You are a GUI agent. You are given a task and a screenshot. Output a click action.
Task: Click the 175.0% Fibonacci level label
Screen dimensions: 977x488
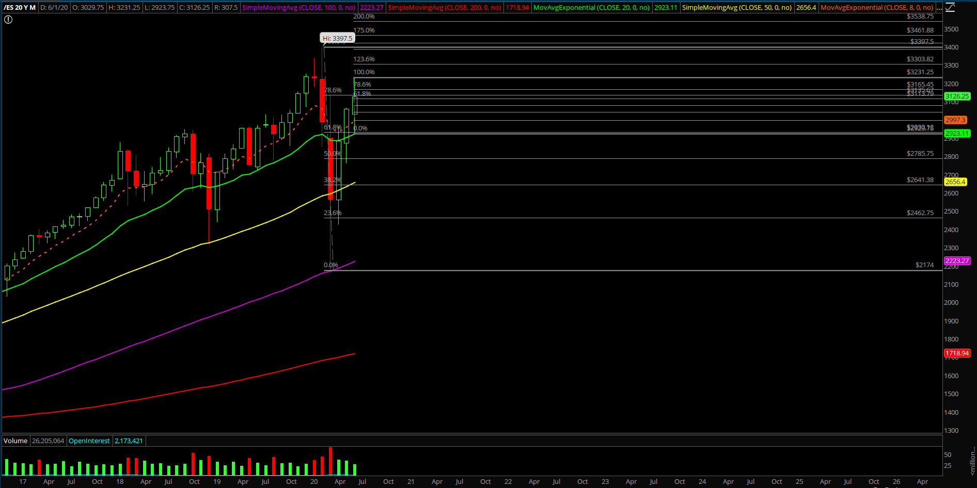pos(364,30)
